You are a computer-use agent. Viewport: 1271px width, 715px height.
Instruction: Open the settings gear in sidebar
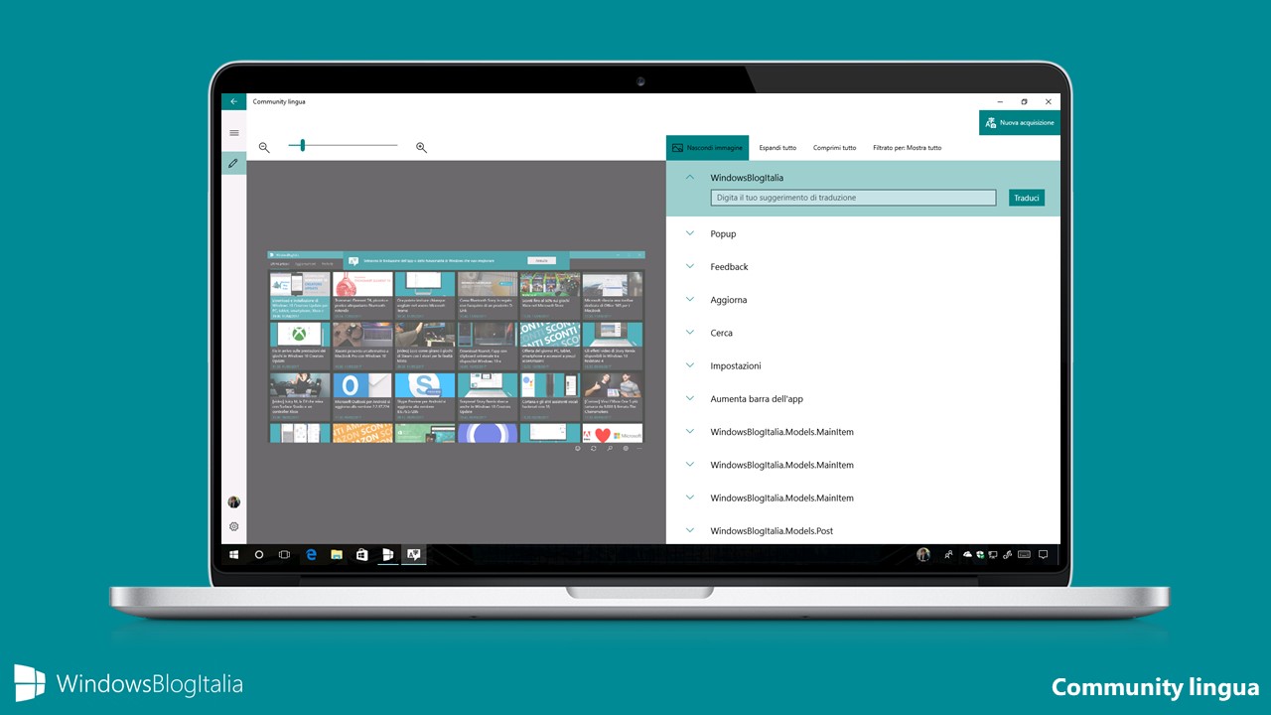point(233,526)
